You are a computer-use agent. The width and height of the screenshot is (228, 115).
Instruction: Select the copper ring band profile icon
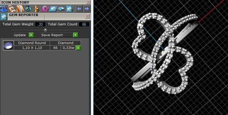coord(20,9)
